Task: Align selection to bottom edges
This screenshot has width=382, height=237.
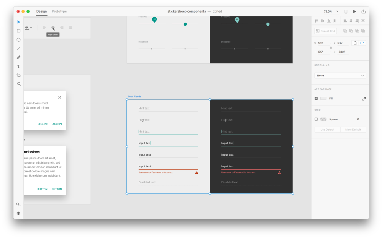Action: pyautogui.click(x=329, y=21)
